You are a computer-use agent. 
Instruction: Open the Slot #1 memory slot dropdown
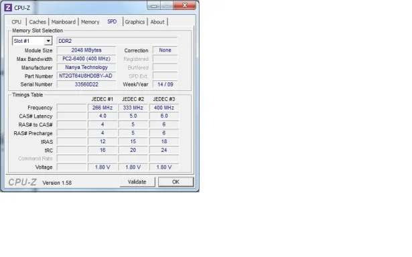(x=32, y=41)
